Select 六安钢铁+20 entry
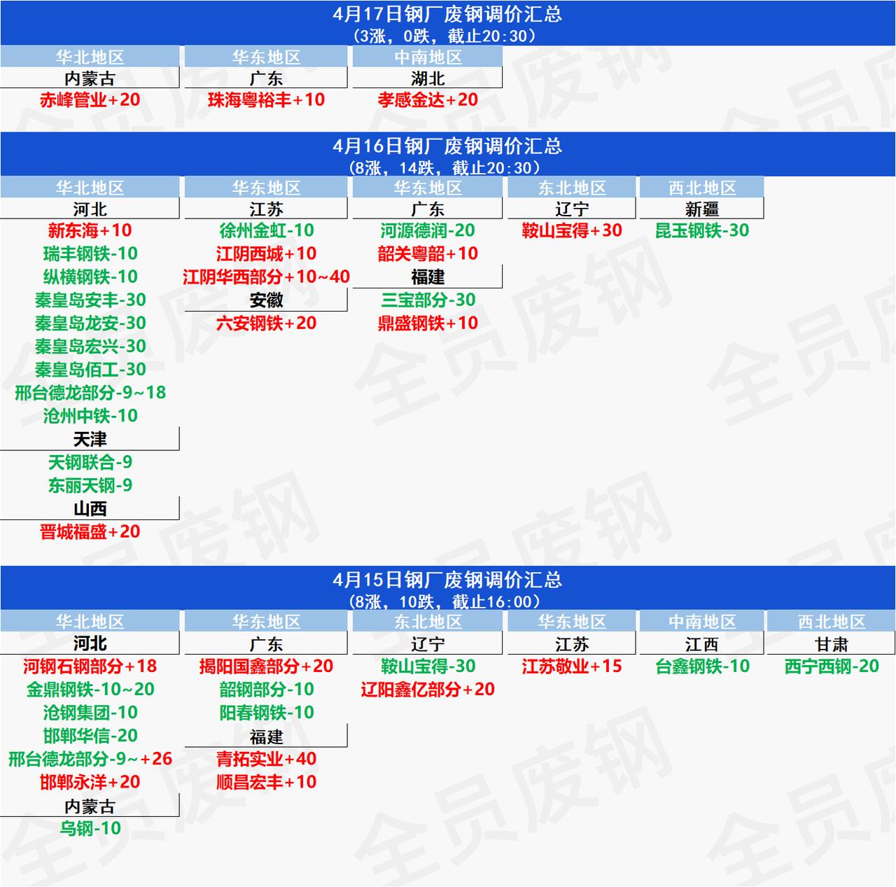Viewport: 896px width, 887px height. point(266,323)
